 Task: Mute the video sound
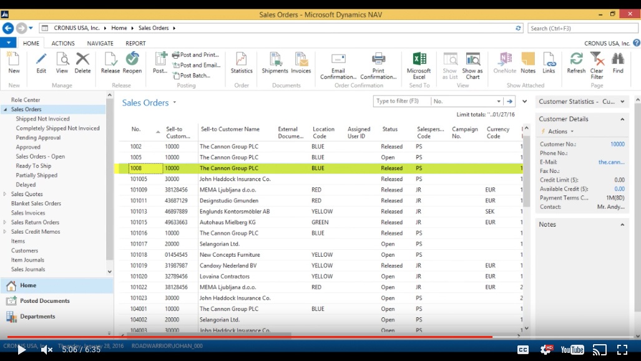(47, 350)
